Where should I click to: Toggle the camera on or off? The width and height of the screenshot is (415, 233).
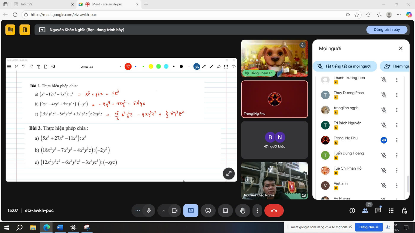174,211
